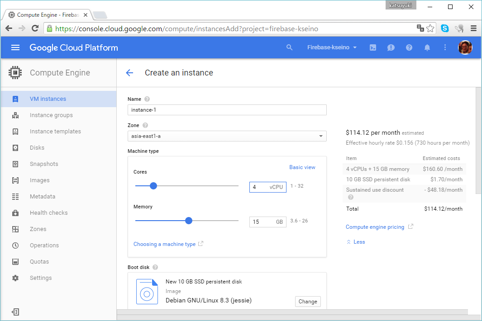The width and height of the screenshot is (482, 321).
Task: Click the browser address bar URL
Action: 186,29
